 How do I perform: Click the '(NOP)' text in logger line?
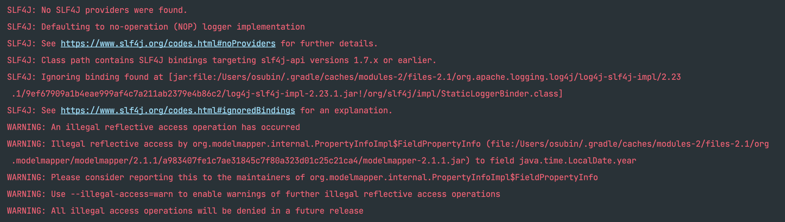pyautogui.click(x=185, y=27)
